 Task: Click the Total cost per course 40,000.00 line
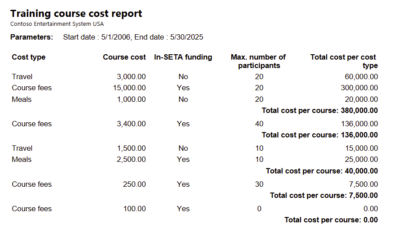[322, 171]
